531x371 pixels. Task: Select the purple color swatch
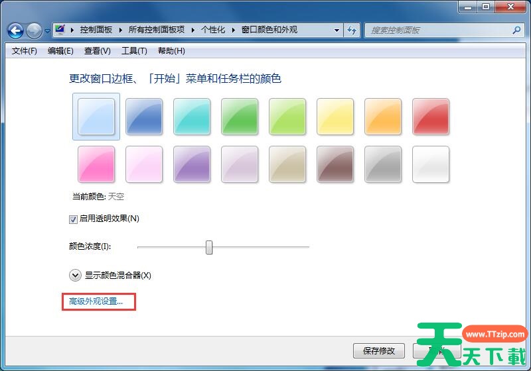pos(192,164)
